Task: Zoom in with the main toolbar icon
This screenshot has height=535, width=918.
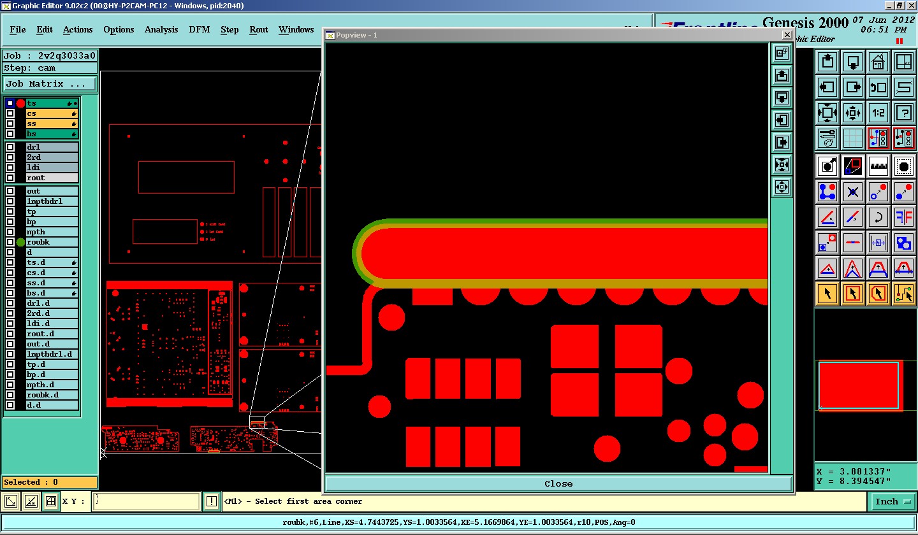Action: tap(827, 113)
